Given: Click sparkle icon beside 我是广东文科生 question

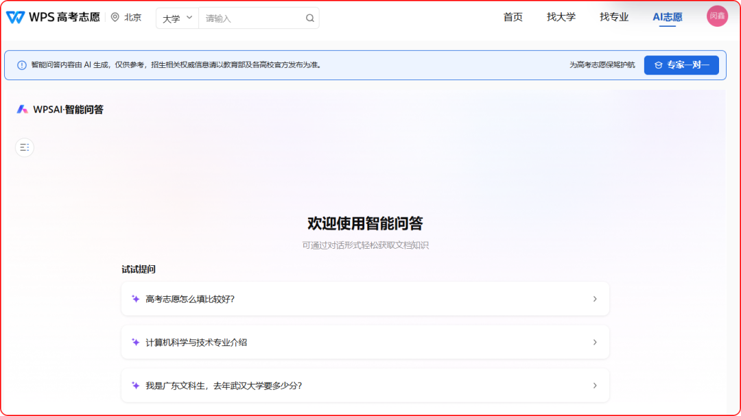Looking at the screenshot, I should pos(136,386).
